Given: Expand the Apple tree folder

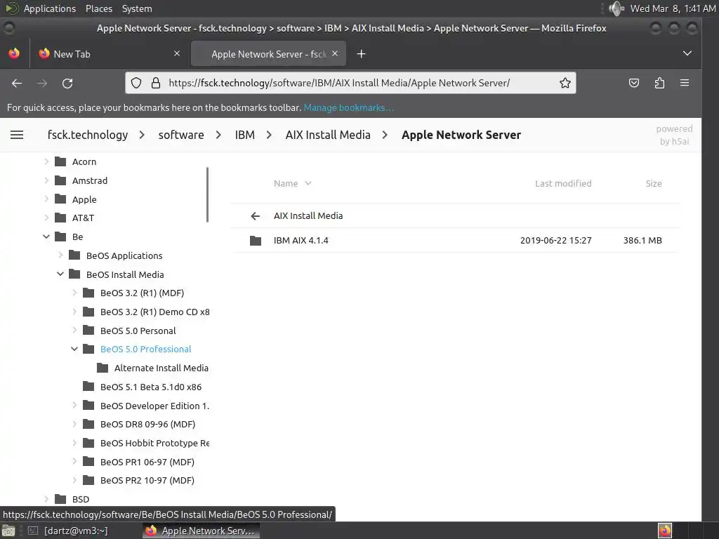Looking at the screenshot, I should coord(46,199).
